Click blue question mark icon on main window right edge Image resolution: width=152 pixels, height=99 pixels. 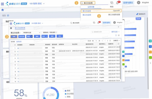[x=150, y=46]
